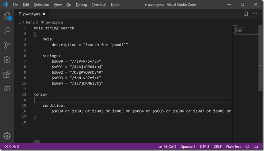This screenshot has height=151, width=264.
Task: Click the unsaved dot on pwnd.yara tab
Action: [44, 14]
